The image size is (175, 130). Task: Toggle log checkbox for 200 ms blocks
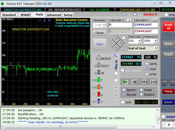pyautogui.click(x=116, y=80)
